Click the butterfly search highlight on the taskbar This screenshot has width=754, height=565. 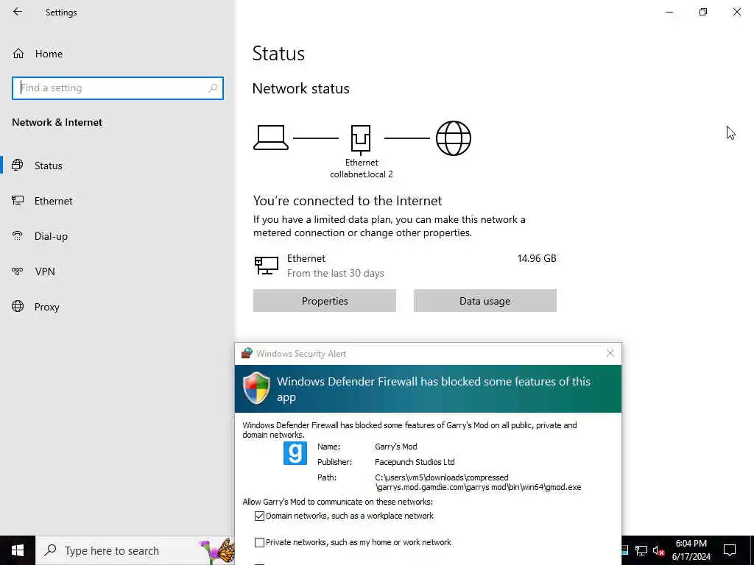point(217,550)
